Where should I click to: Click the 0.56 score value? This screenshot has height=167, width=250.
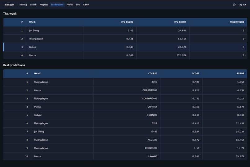tap(196, 148)
